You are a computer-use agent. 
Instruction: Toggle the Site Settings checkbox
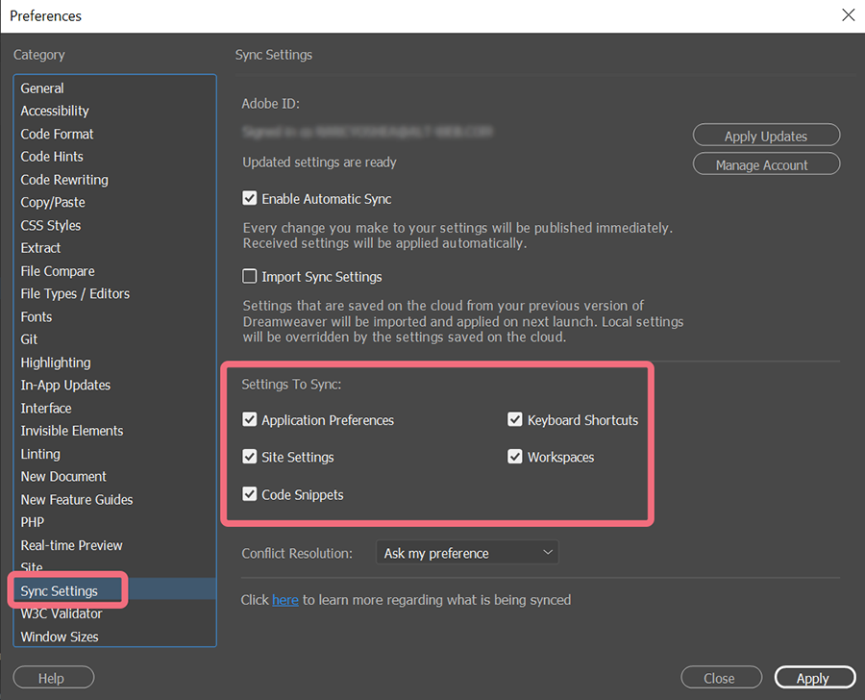[x=250, y=458]
